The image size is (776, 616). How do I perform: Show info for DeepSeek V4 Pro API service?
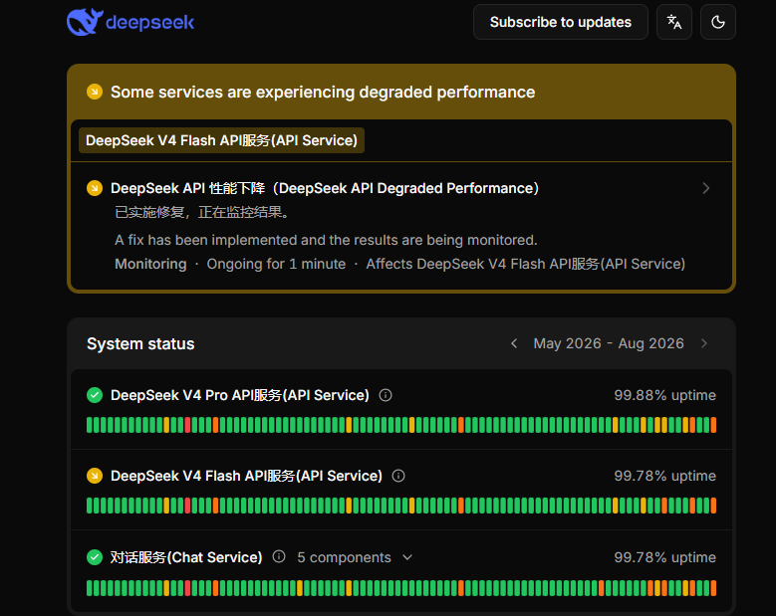[386, 395]
